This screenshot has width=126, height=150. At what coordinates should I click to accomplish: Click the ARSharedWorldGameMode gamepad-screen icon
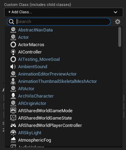click(13, 110)
